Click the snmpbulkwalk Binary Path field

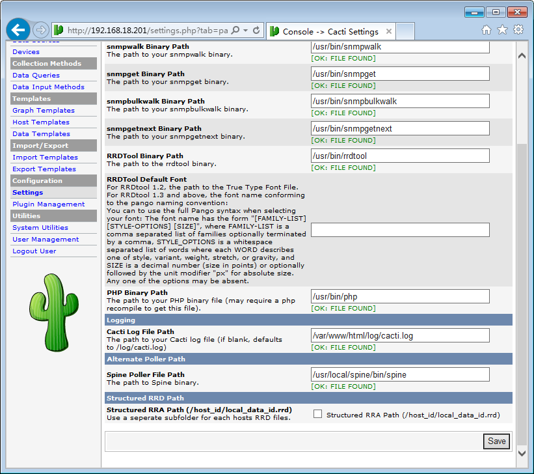coord(400,102)
